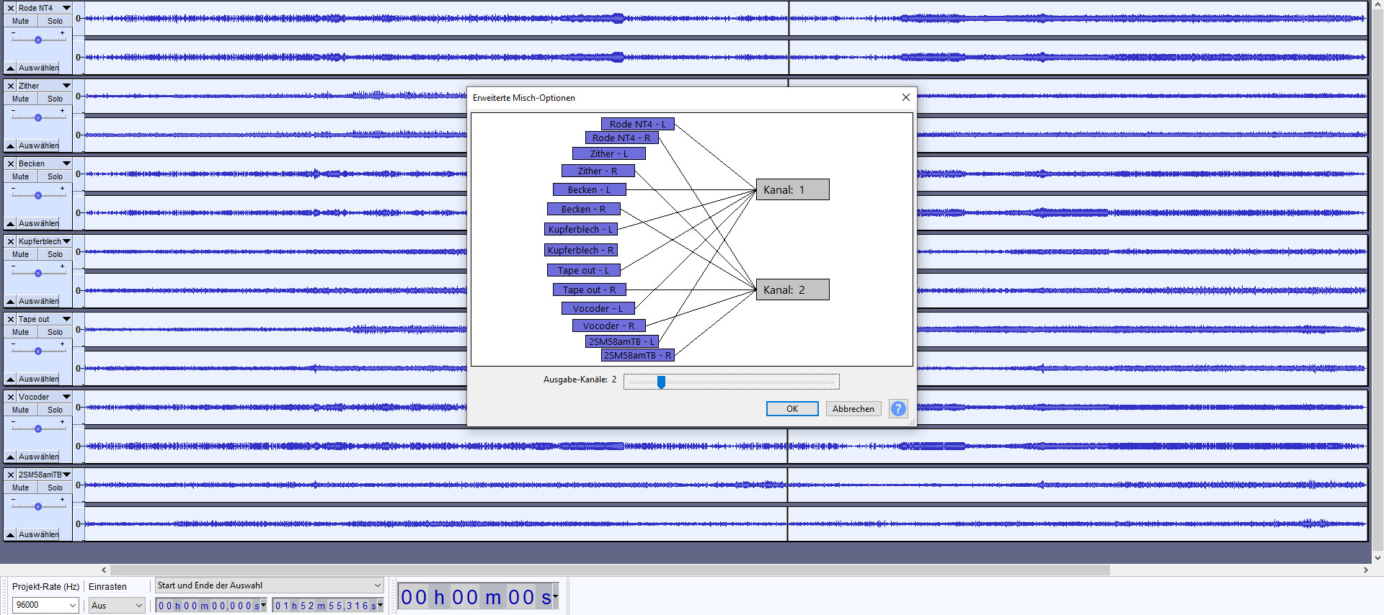Expand the Einrasten 'Aus' dropdown

pyautogui.click(x=139, y=605)
